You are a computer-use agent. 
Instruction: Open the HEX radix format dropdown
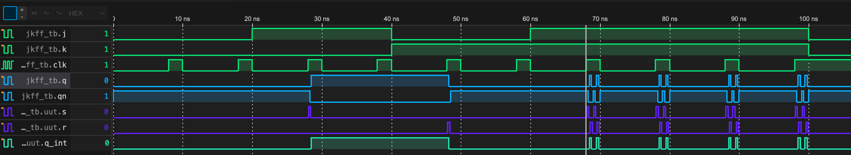pyautogui.click(x=87, y=13)
